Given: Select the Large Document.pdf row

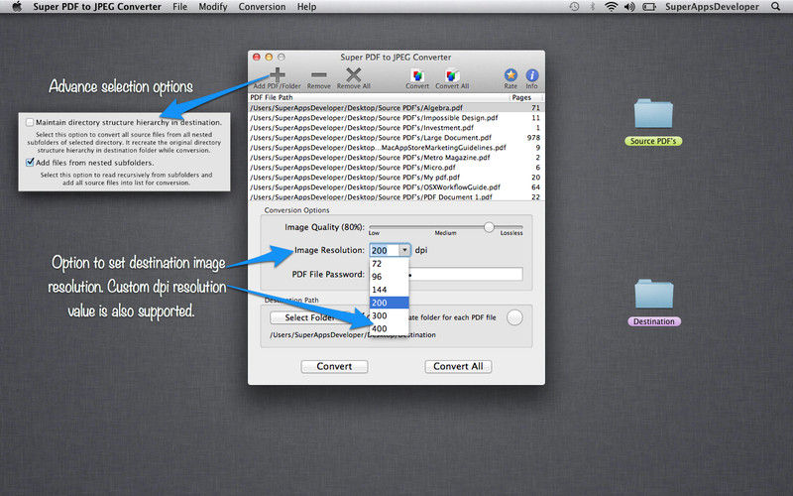Looking at the screenshot, I should pos(396,138).
